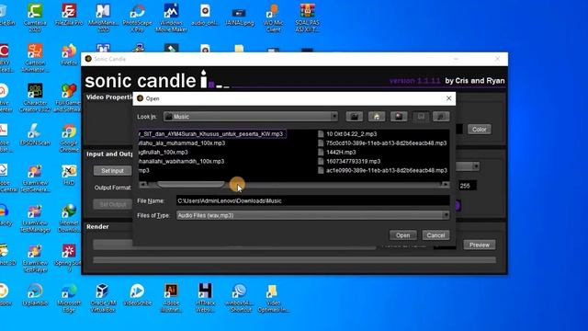The image size is (588, 331).
Task: Select the HxD desktop icon
Action: (69, 175)
